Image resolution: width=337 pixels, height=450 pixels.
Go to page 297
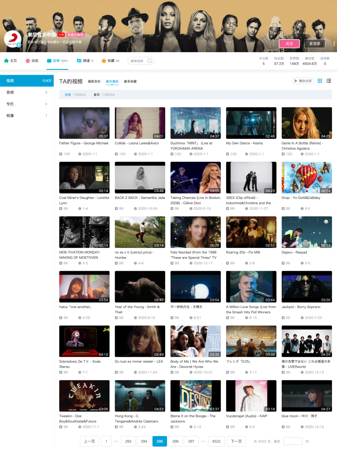coord(191,441)
